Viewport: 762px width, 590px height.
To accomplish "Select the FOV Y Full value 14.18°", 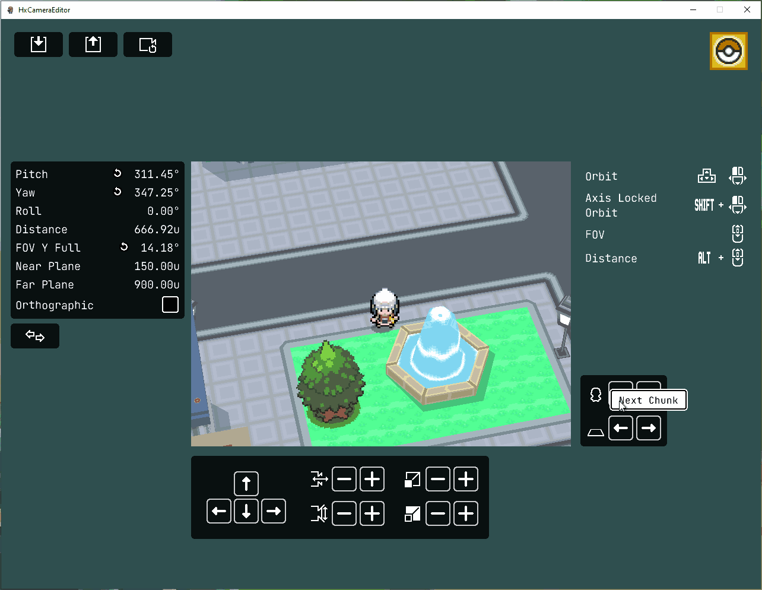I will point(160,248).
